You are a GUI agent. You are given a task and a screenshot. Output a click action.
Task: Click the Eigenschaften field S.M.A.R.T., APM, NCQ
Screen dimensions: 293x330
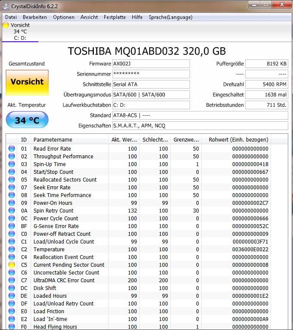200,126
